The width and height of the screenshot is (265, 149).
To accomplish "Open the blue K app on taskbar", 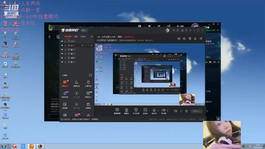I will point(23,146).
